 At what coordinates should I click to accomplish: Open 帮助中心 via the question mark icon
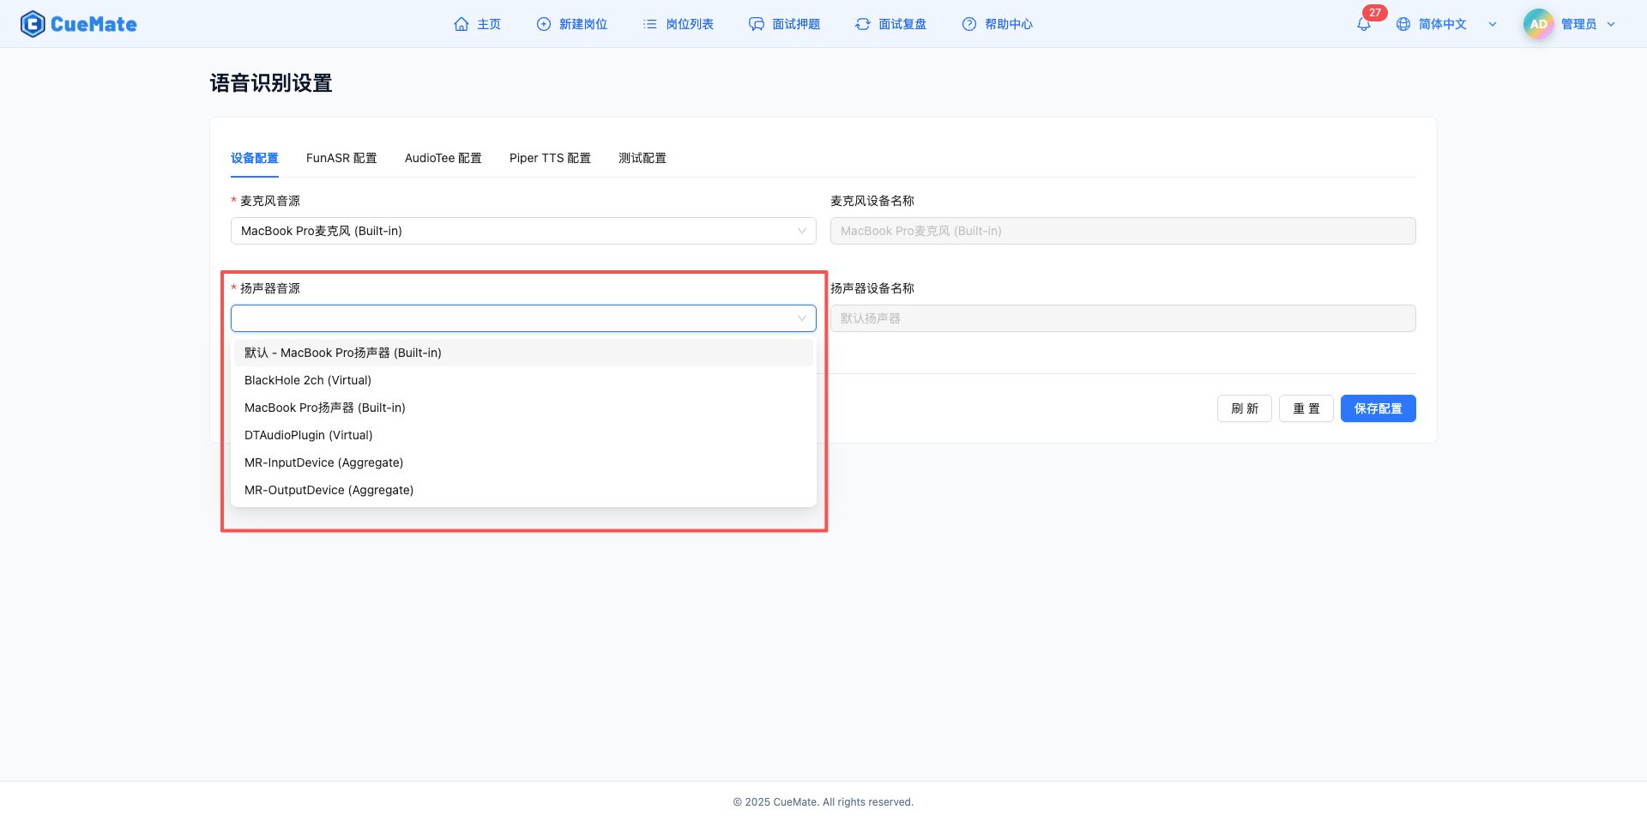click(x=969, y=23)
